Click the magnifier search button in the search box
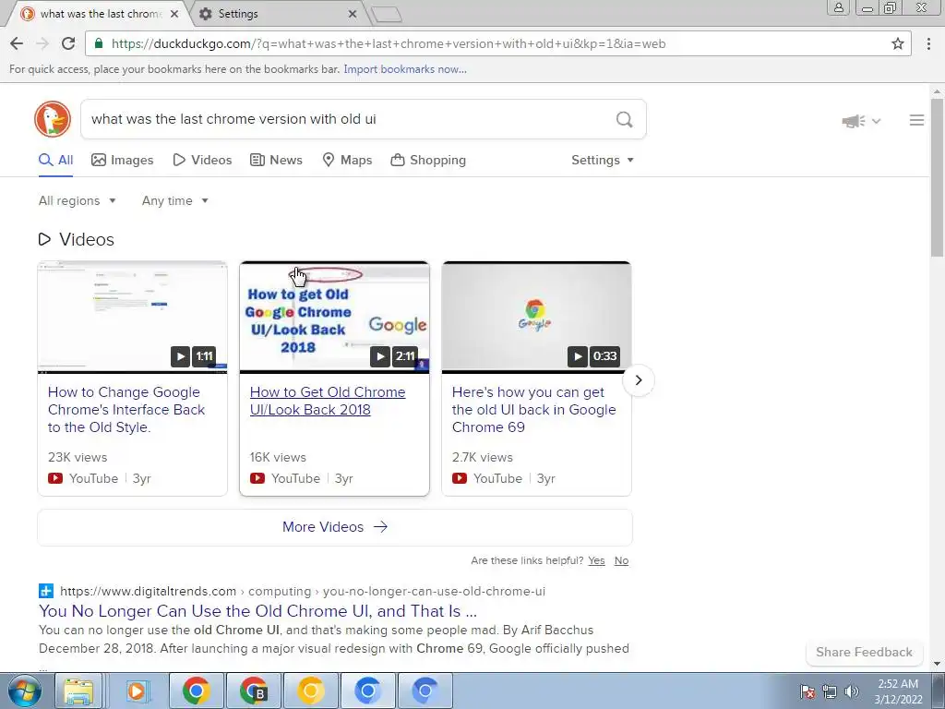The height and width of the screenshot is (709, 945). (x=625, y=119)
